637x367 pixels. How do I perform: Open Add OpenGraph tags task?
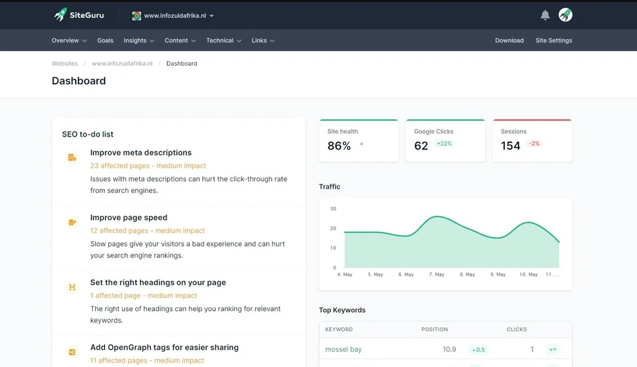coord(164,348)
